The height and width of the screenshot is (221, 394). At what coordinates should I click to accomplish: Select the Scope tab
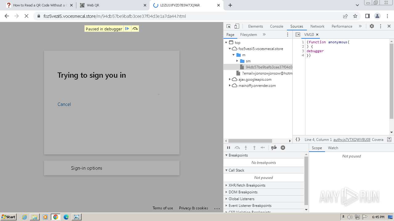coord(317,148)
